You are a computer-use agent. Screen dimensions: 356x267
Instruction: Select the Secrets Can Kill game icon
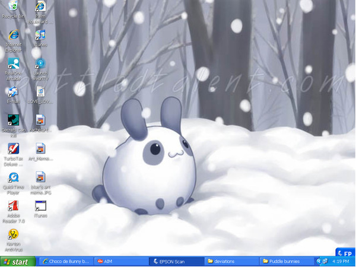[14, 120]
